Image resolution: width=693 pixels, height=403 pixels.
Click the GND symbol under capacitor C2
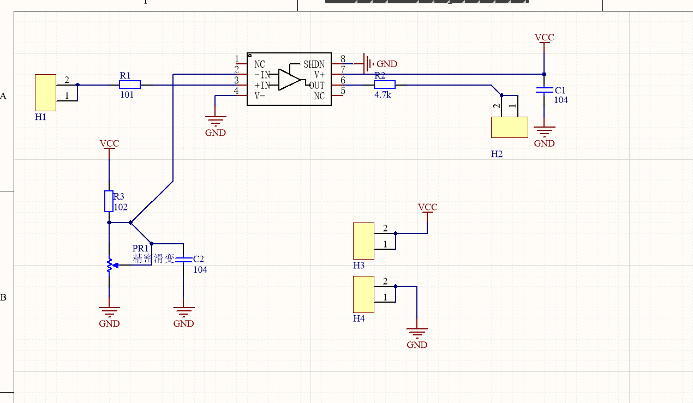(183, 313)
